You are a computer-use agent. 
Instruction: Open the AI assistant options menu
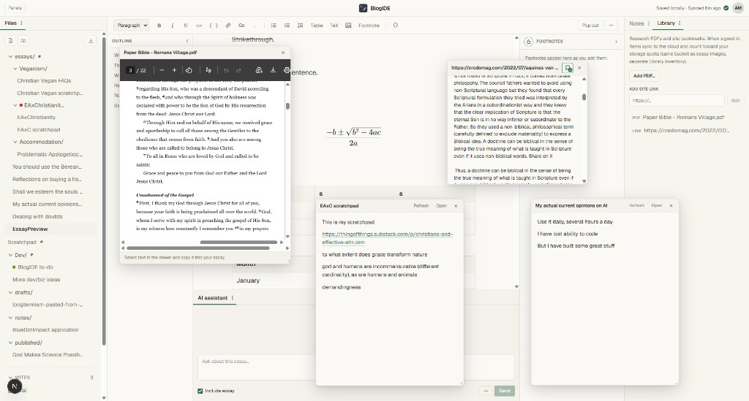point(233,297)
